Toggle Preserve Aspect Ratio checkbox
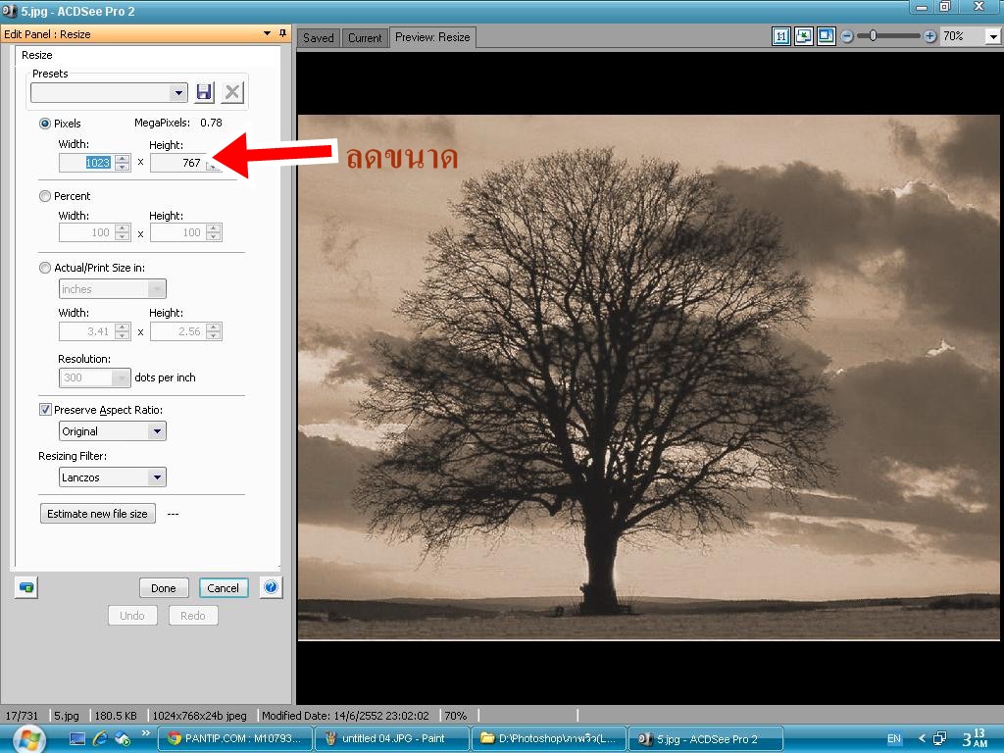This screenshot has height=753, width=1004. click(x=45, y=410)
